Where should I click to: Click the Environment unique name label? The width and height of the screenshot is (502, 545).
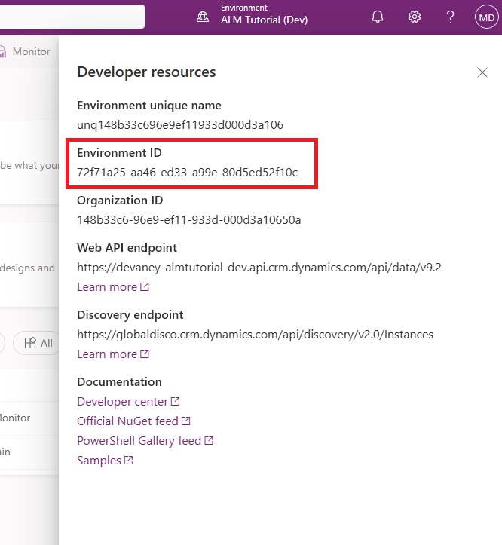coord(149,106)
